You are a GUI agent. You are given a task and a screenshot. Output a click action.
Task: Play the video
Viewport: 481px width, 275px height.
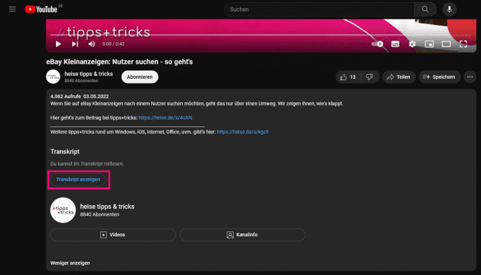[58, 44]
